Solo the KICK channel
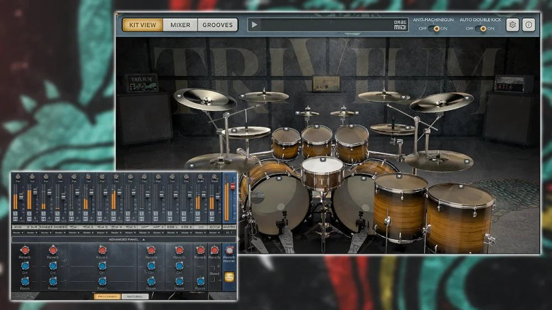 pos(15,213)
